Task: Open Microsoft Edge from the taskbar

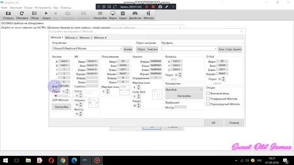Action: (x=74, y=160)
